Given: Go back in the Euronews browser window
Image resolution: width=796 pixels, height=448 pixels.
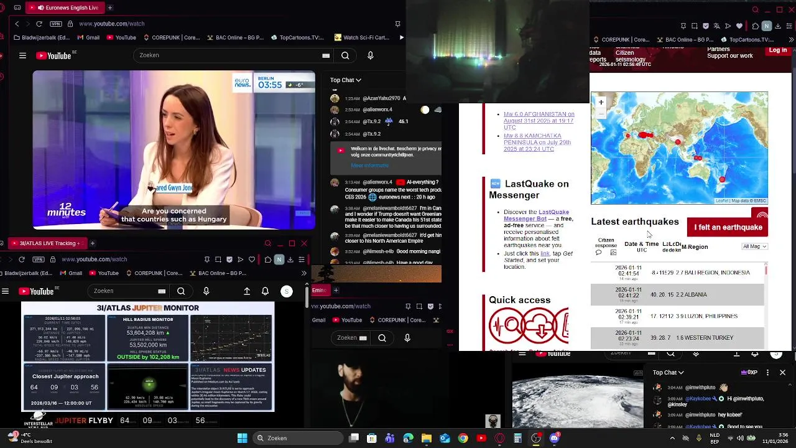Looking at the screenshot, I should click(x=17, y=24).
